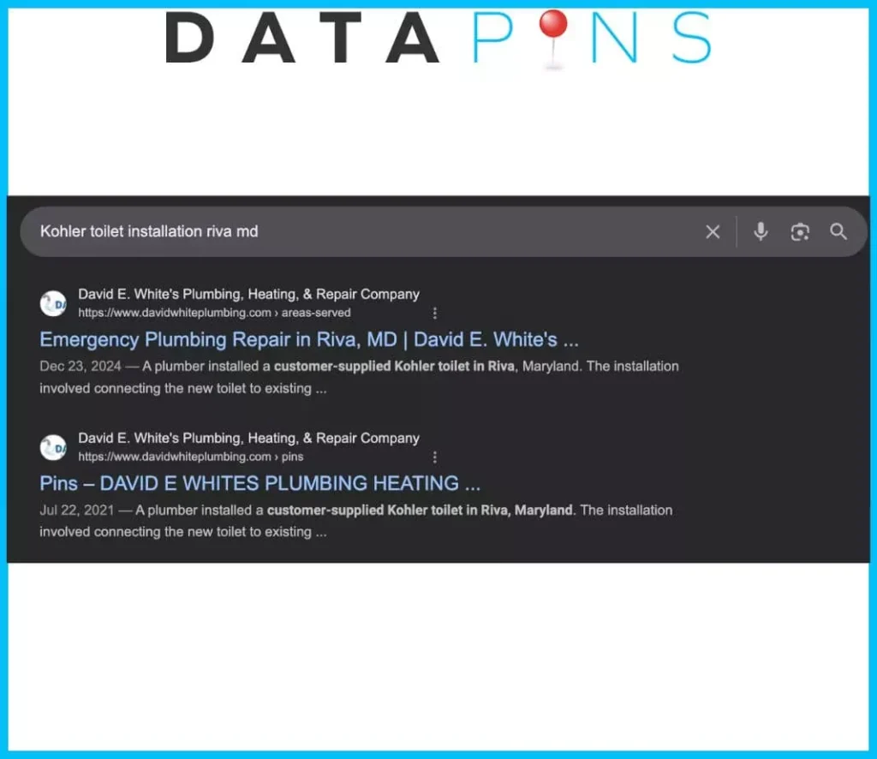The image size is (877, 759).
Task: Click the davidwhiteplumbing.com › pins URL
Action: click(190, 457)
